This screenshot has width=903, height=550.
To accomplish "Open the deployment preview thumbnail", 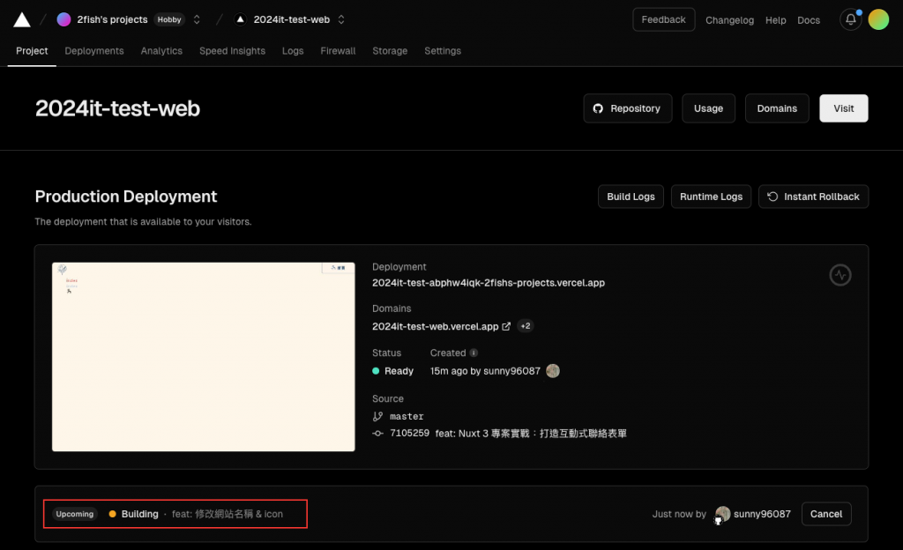I will pos(204,357).
